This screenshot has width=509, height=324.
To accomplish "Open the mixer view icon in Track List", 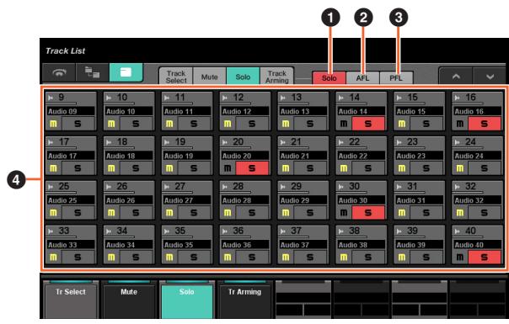I will (x=59, y=72).
